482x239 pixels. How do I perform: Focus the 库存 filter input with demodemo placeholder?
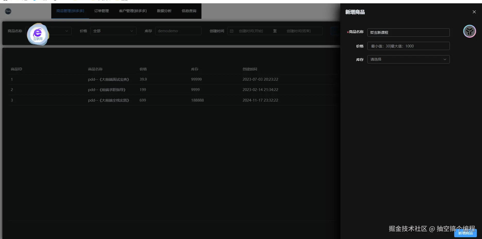pyautogui.click(x=178, y=31)
